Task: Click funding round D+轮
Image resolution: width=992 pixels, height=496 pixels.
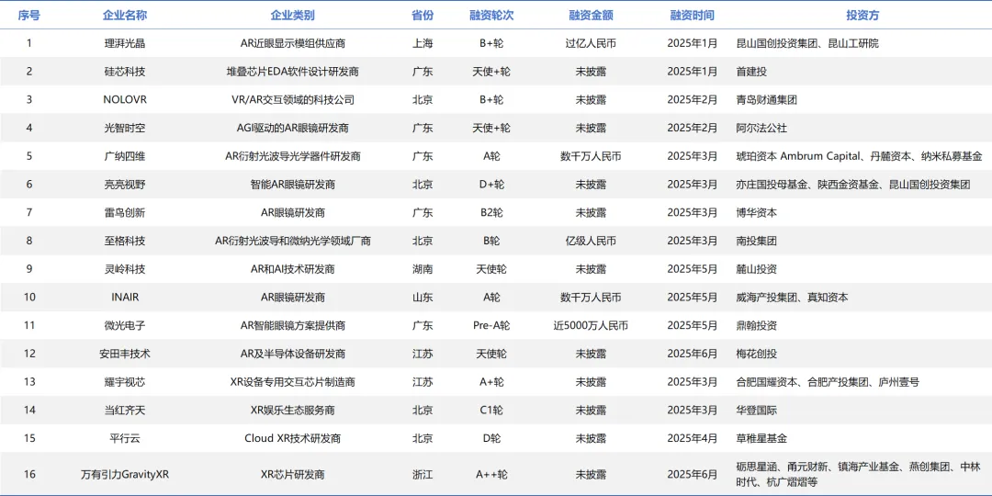Action: click(x=491, y=185)
